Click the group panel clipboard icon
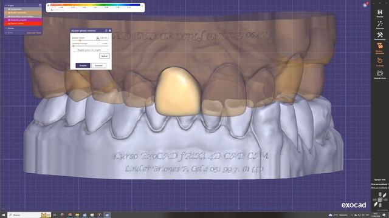The image size is (389, 218). (x=40, y=5)
